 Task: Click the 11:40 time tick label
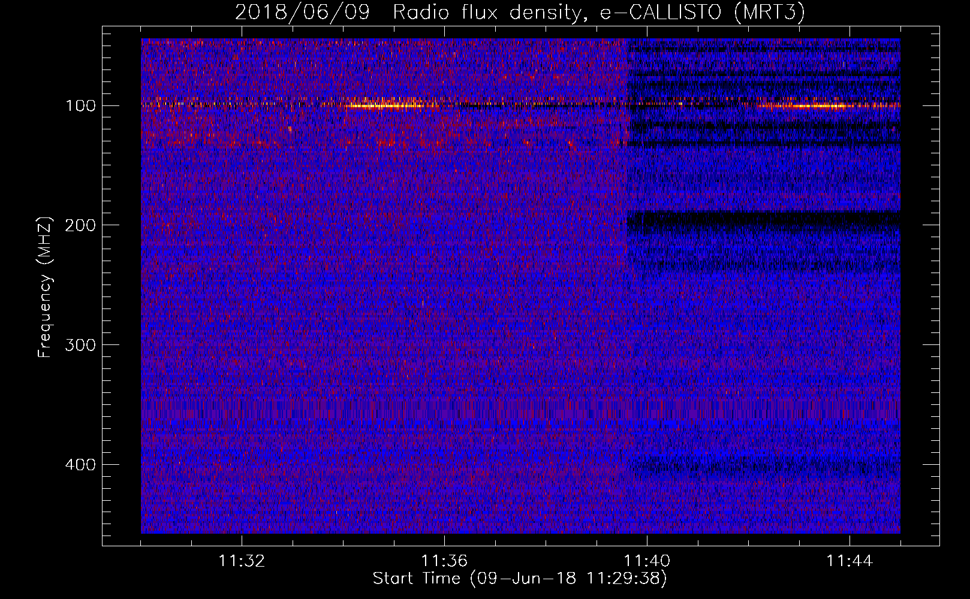[x=647, y=561]
